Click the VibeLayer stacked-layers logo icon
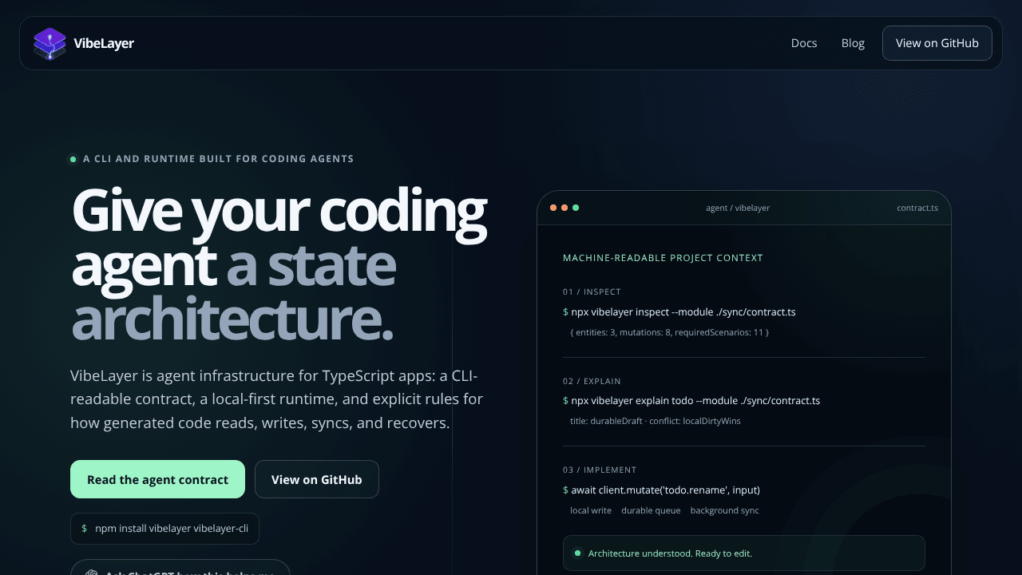This screenshot has width=1022, height=575. tap(50, 43)
